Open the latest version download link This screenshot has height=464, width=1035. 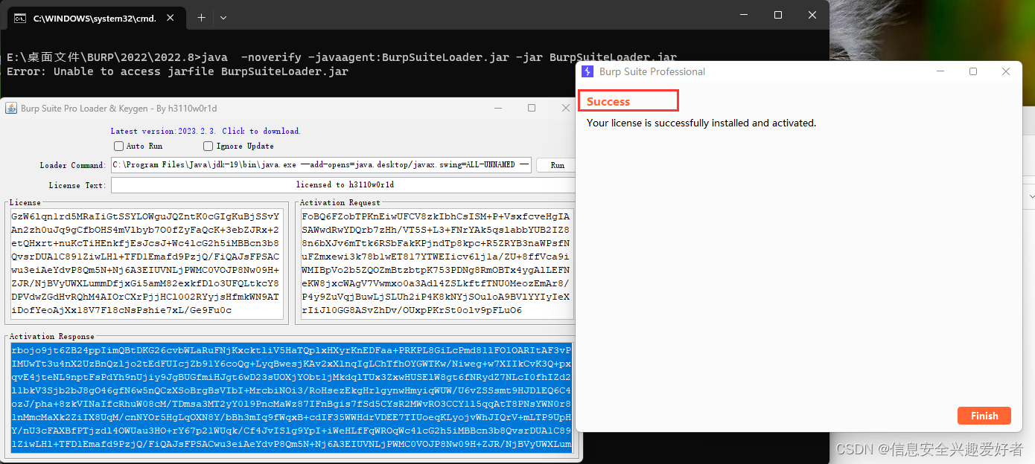click(x=206, y=131)
